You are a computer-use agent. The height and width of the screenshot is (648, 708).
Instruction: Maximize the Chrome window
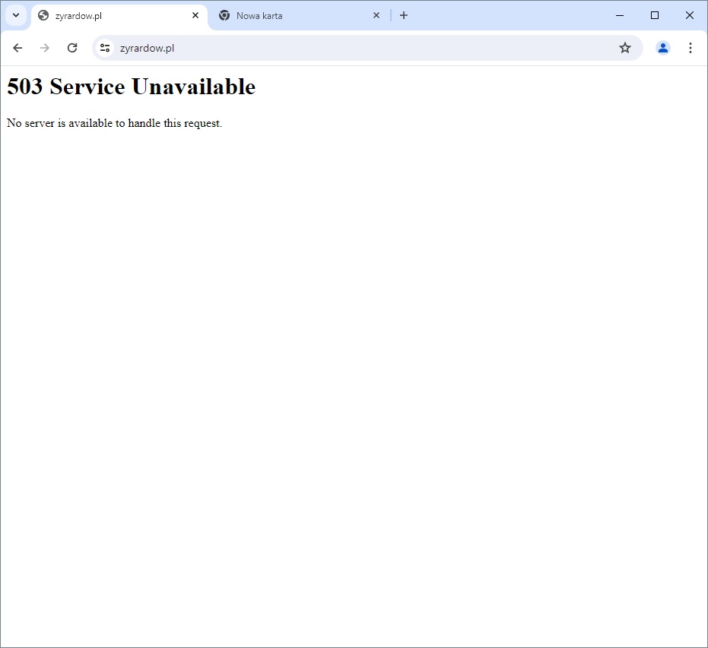pyautogui.click(x=655, y=15)
